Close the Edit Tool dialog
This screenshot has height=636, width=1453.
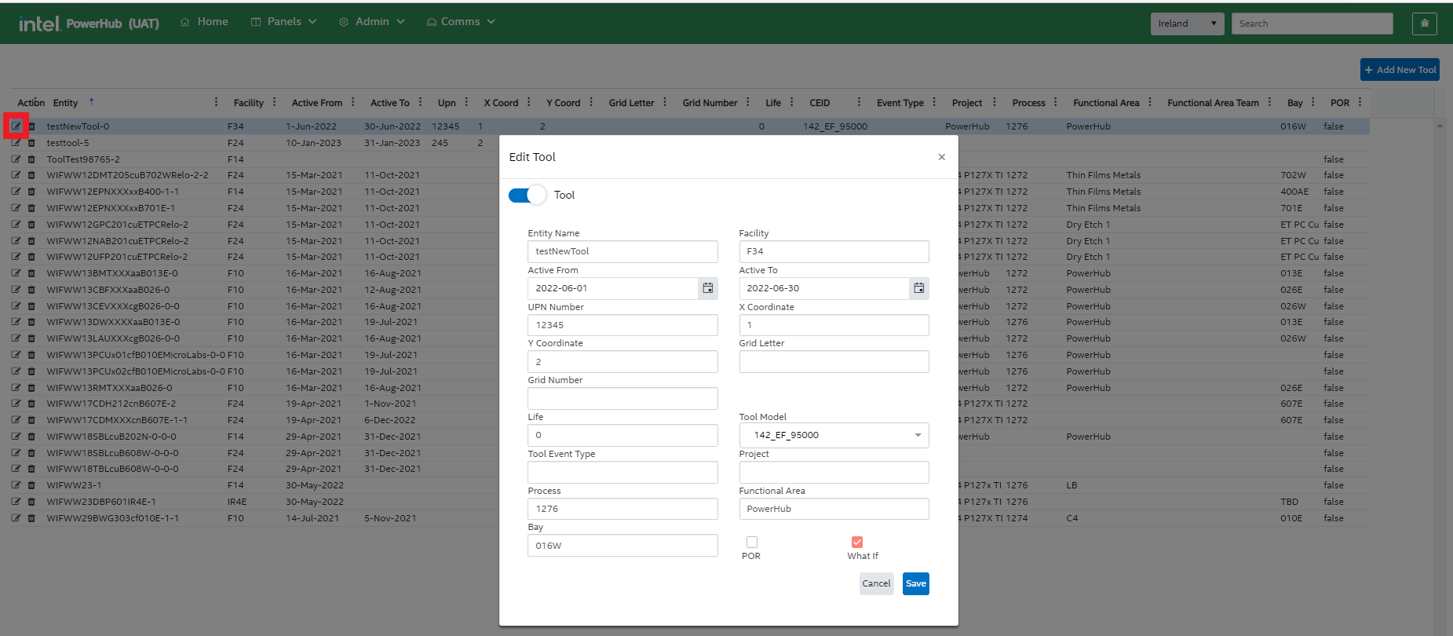tap(941, 157)
